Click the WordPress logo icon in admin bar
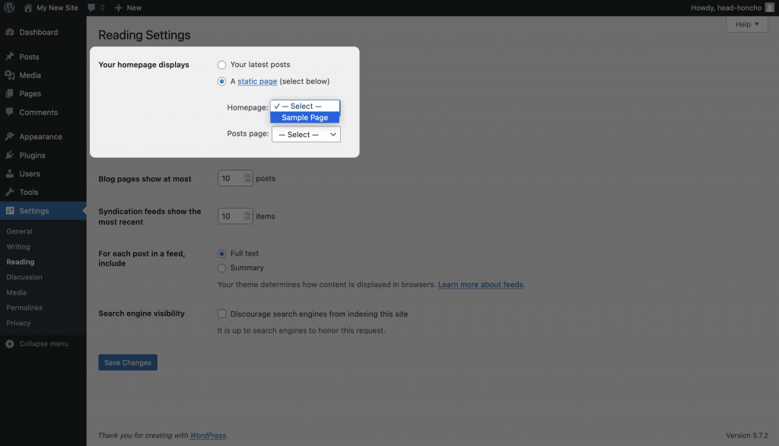The height and width of the screenshot is (446, 779). (x=8, y=8)
